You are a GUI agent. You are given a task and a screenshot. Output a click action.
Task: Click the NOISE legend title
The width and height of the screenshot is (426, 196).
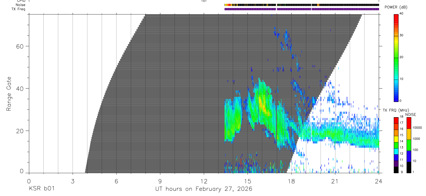[411, 114]
